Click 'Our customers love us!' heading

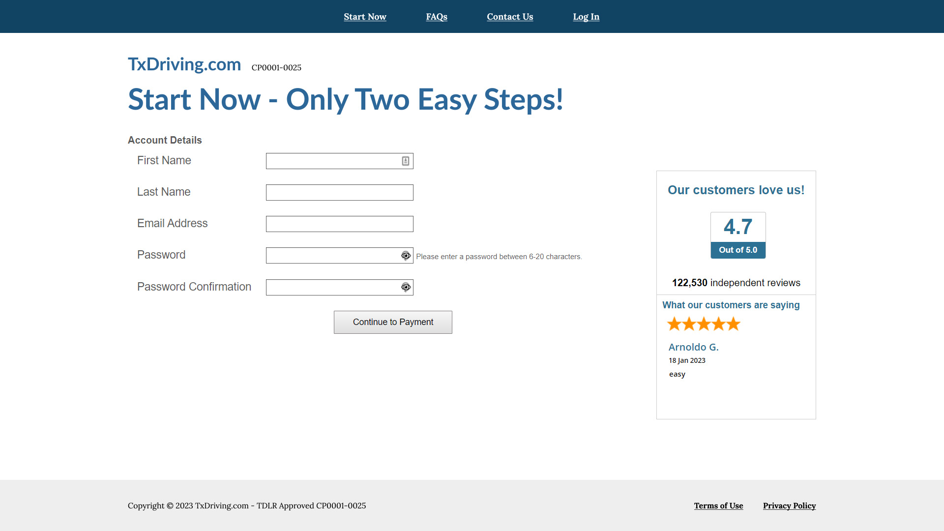pos(736,190)
